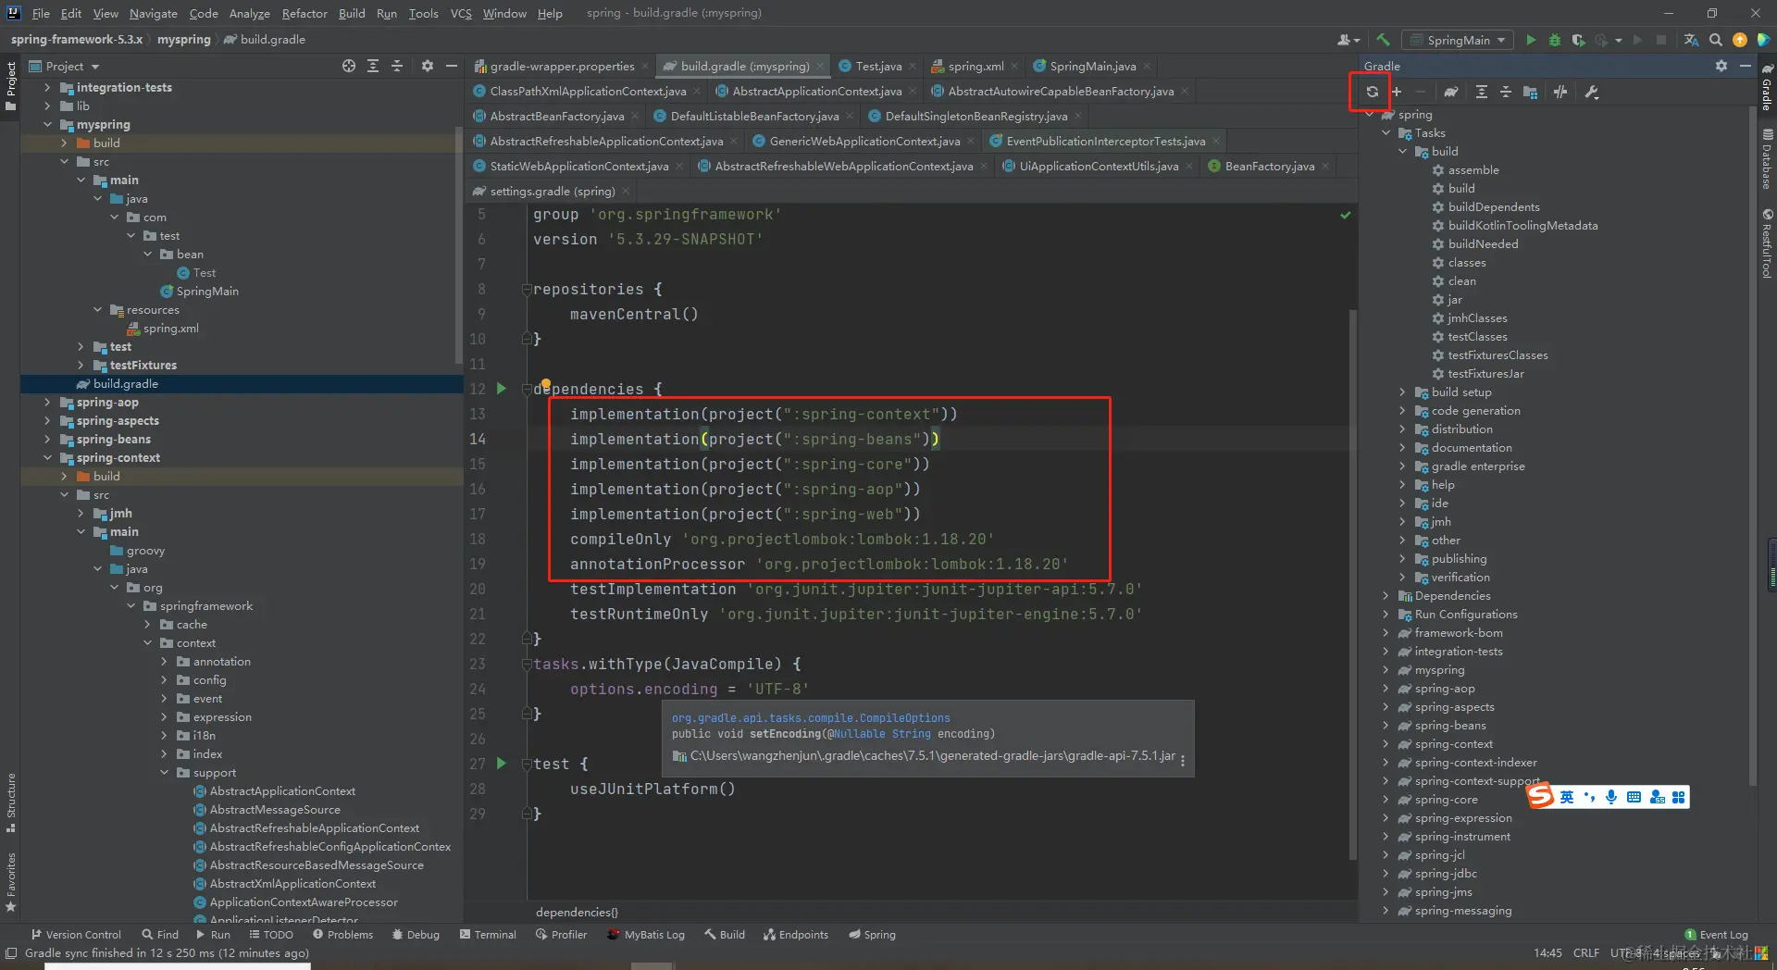Open the MyBatis Log tool window
The width and height of the screenshot is (1777, 970).
click(x=646, y=935)
